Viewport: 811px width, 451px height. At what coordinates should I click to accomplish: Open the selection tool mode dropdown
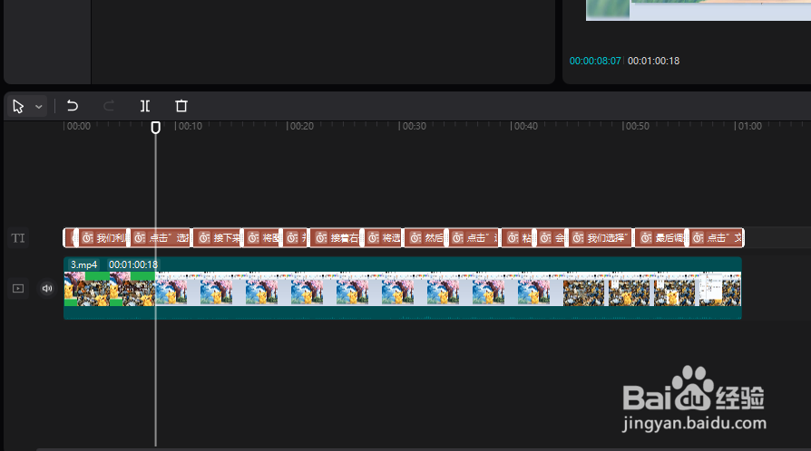click(39, 107)
